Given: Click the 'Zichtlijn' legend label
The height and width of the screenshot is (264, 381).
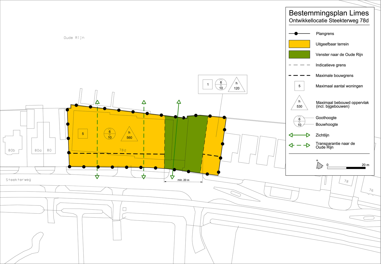Looking at the screenshot, I should [x=322, y=135].
